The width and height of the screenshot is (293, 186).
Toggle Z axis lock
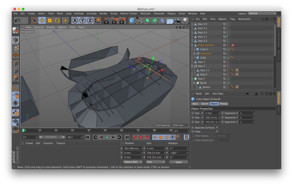click(90, 20)
